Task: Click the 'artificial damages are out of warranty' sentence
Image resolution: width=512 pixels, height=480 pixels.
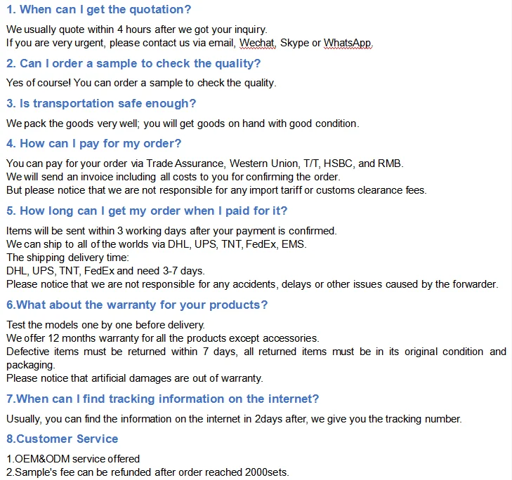Action: tap(135, 378)
